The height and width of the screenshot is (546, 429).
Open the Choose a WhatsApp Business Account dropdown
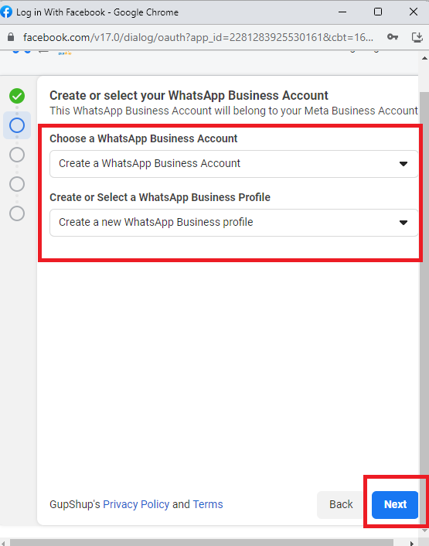coord(233,164)
